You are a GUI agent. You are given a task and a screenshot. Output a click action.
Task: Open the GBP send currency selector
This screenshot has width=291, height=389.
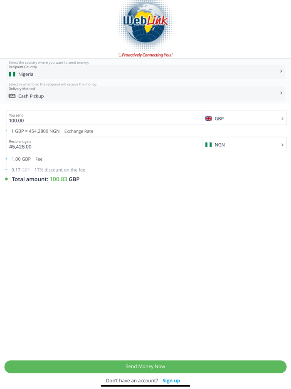(282, 118)
